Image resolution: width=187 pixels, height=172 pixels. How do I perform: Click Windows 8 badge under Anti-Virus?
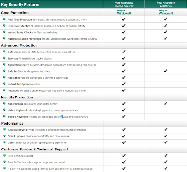click(x=165, y=13)
